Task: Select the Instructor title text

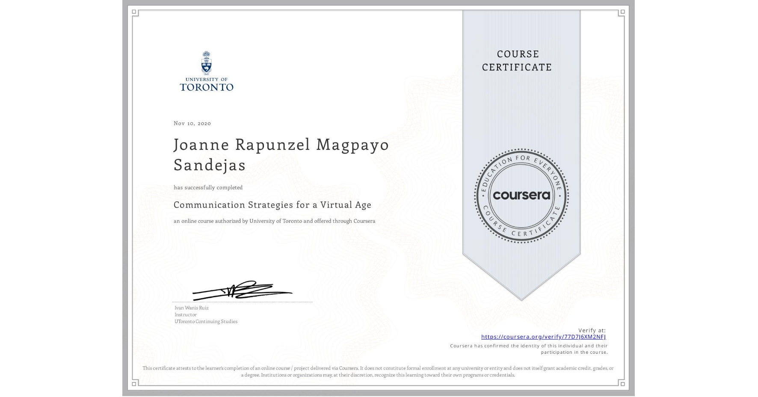Action: coord(185,314)
